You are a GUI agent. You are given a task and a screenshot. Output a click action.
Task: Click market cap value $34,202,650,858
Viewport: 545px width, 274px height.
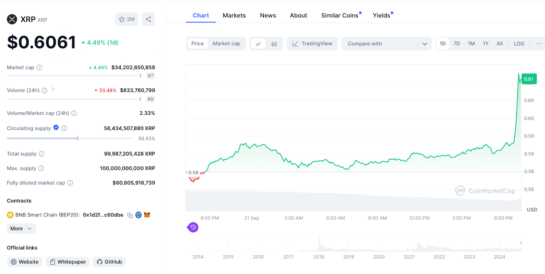click(133, 67)
